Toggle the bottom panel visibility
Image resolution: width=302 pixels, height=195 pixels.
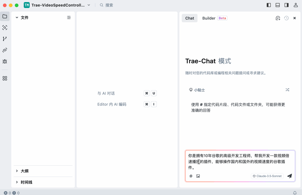click(x=277, y=5)
